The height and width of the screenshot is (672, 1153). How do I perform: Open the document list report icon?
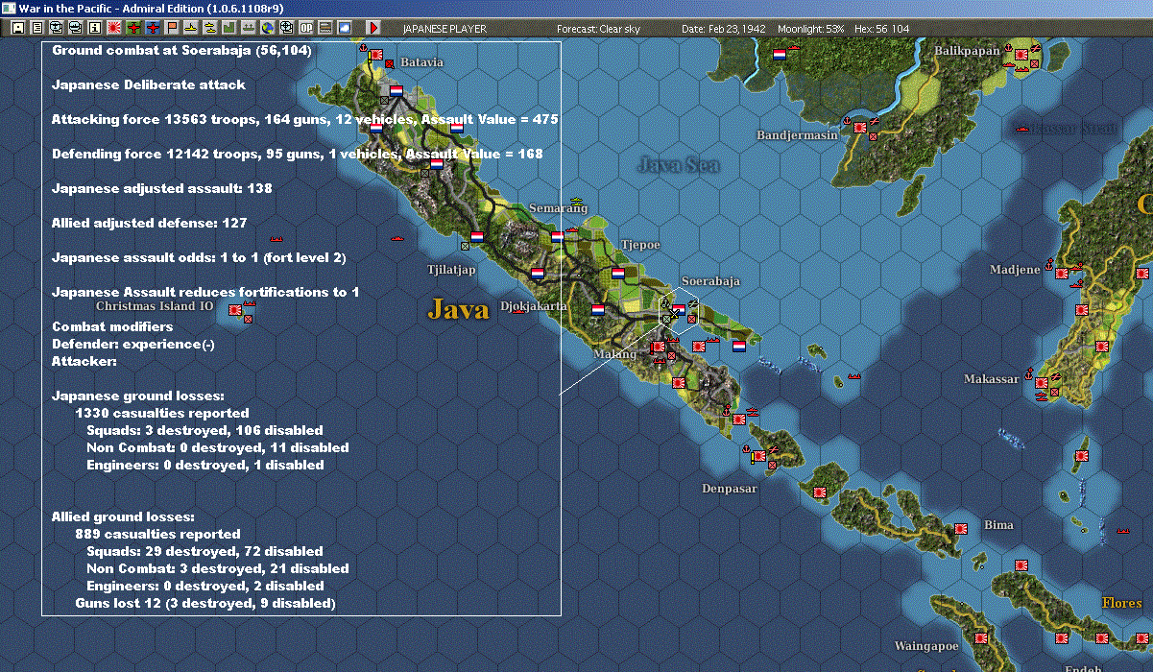[x=36, y=28]
